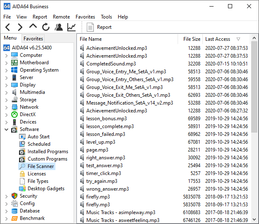Open the Help menu

pyautogui.click(x=123, y=17)
